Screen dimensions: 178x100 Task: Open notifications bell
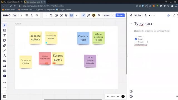tap(99, 15)
